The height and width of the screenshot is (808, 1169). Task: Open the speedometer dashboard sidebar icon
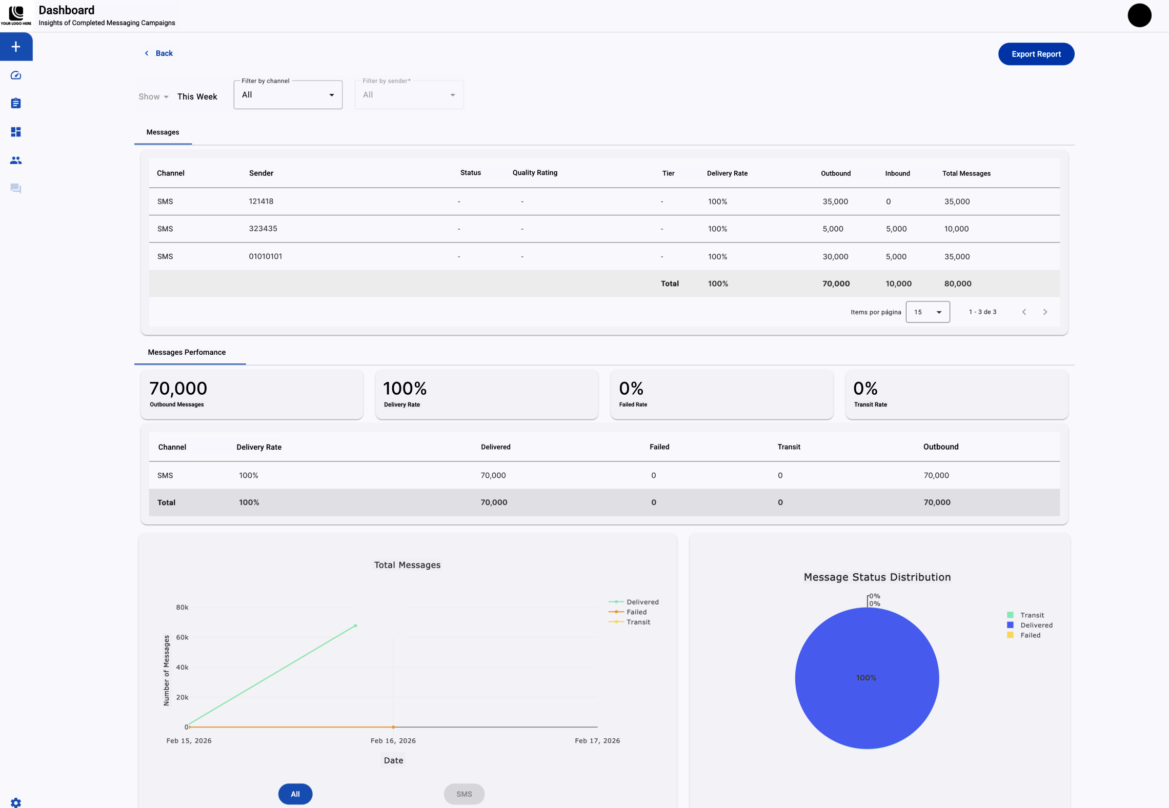tap(16, 75)
